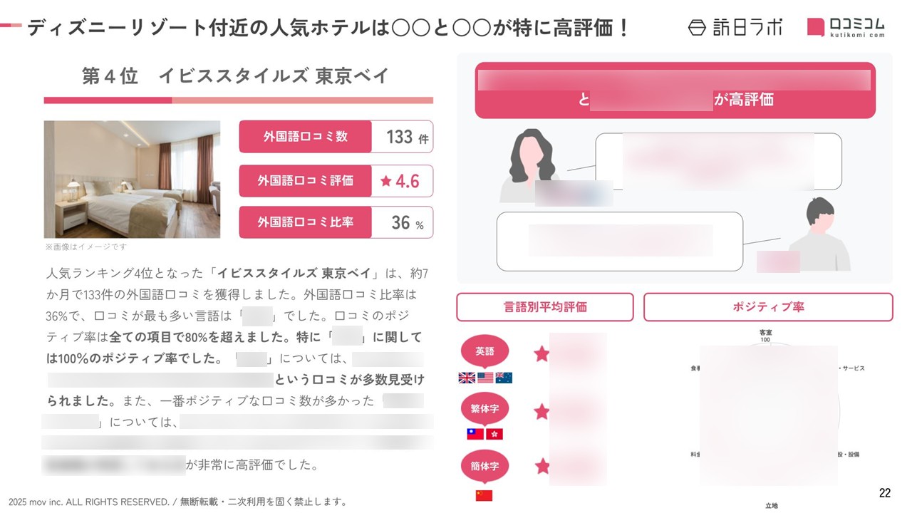Select the 繁体字 language bubble
The width and height of the screenshot is (912, 513).
484,409
